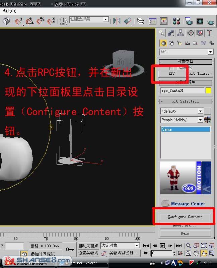Select Santa in the RPC list

(186, 129)
